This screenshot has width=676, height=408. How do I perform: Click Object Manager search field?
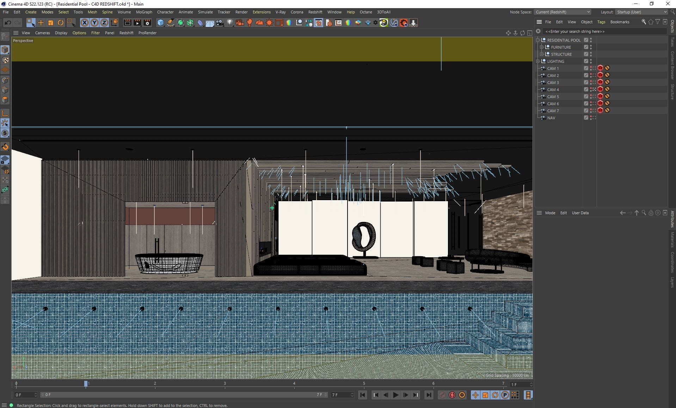(604, 31)
